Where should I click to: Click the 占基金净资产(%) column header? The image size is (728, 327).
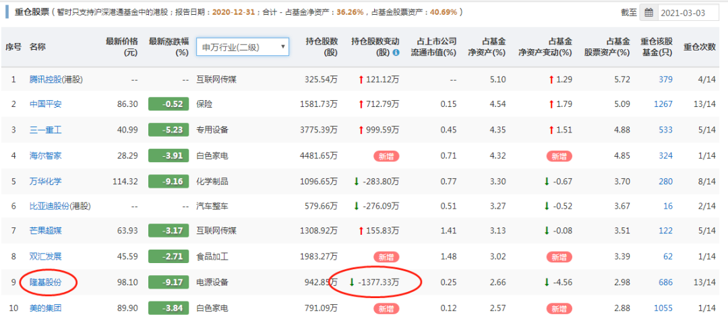click(x=487, y=47)
